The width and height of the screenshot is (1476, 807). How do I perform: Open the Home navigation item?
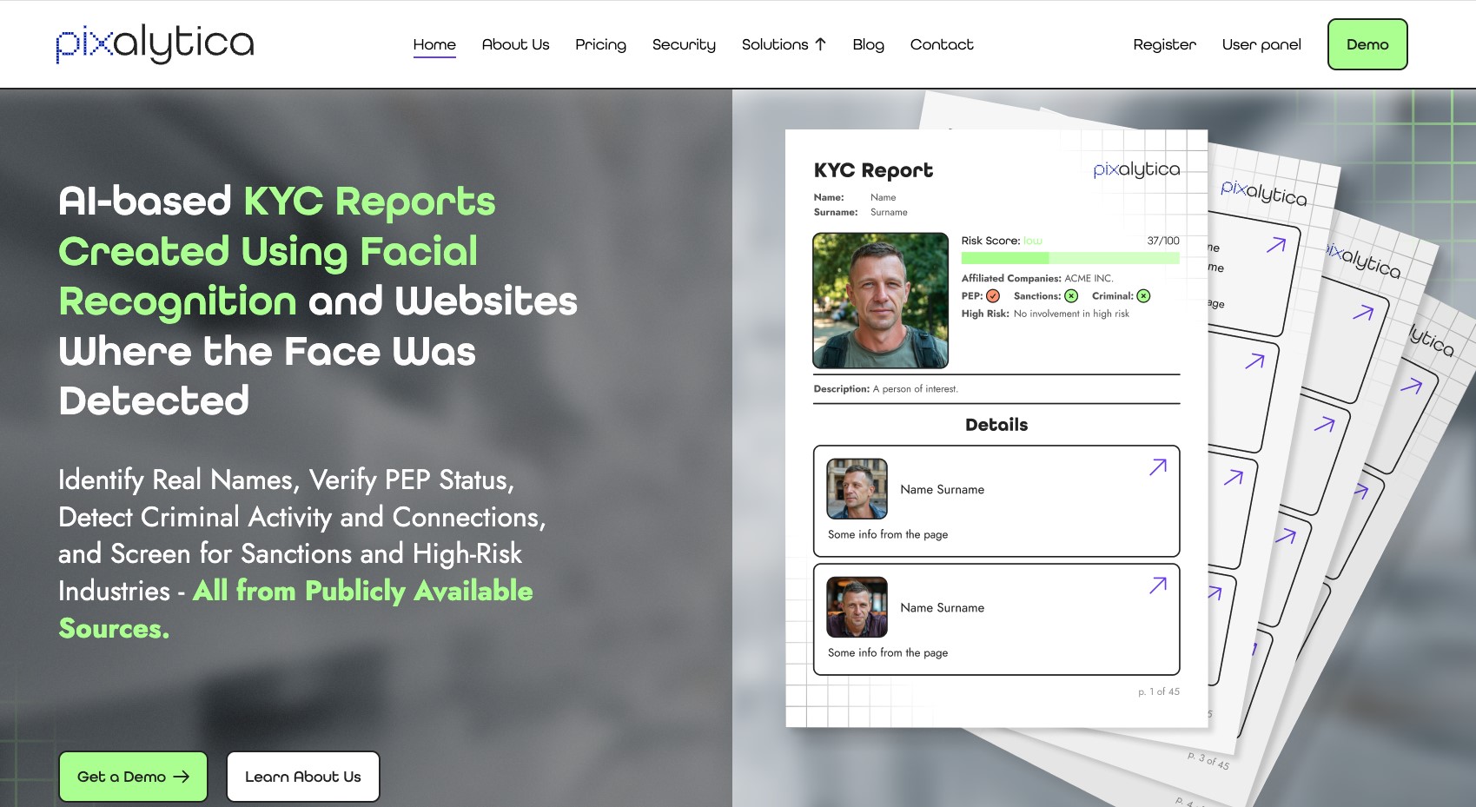(x=434, y=44)
